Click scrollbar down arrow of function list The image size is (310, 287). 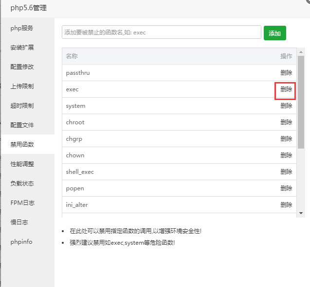coord(301,213)
